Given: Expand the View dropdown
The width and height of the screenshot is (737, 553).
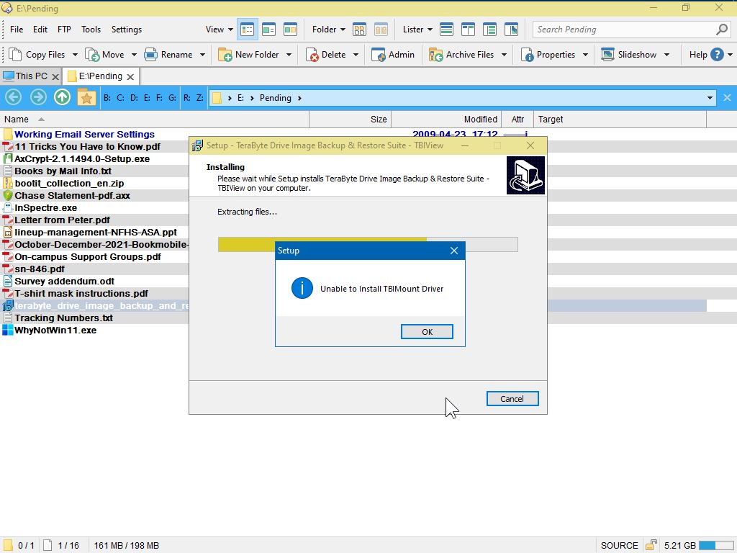Looking at the screenshot, I should click(219, 29).
